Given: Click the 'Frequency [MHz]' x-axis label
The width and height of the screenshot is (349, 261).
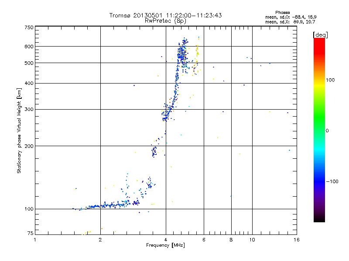Looking at the screenshot, I should [165, 245].
